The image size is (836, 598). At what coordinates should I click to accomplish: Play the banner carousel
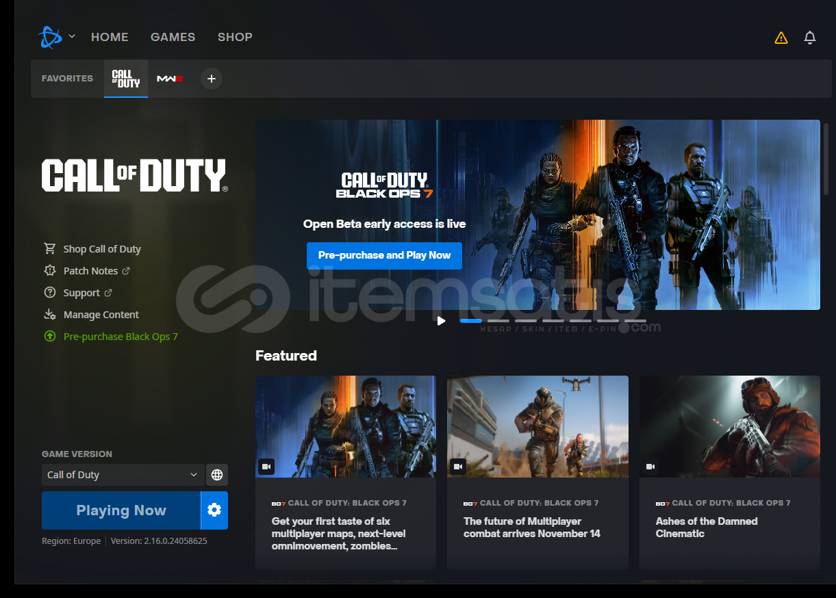tap(441, 320)
